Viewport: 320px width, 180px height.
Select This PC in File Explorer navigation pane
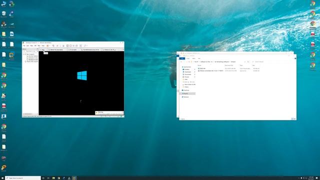pyautogui.click(x=187, y=93)
